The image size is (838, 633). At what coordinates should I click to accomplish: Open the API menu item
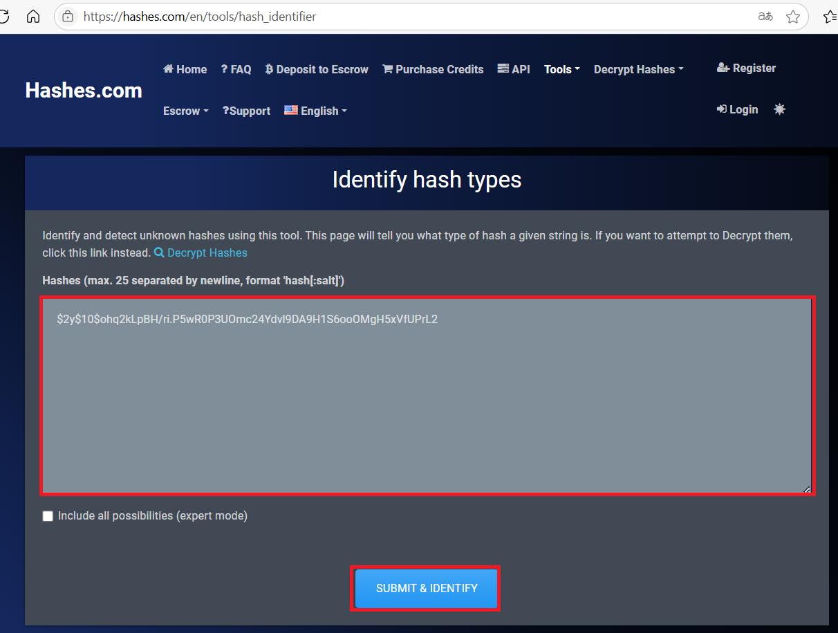tap(514, 69)
